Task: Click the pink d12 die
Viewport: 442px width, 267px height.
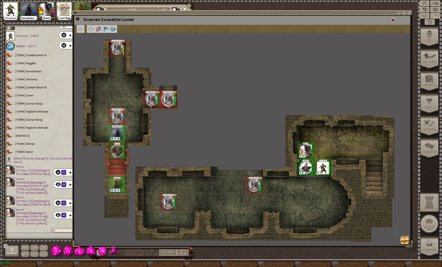Action: 68,251
